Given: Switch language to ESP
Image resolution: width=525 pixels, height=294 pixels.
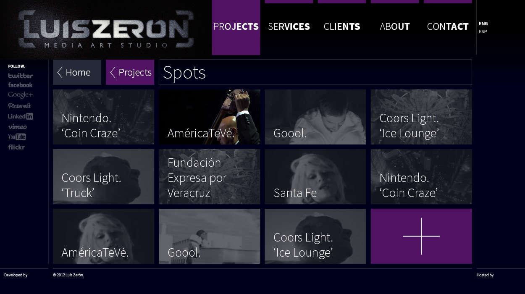Looking at the screenshot, I should pos(483,31).
